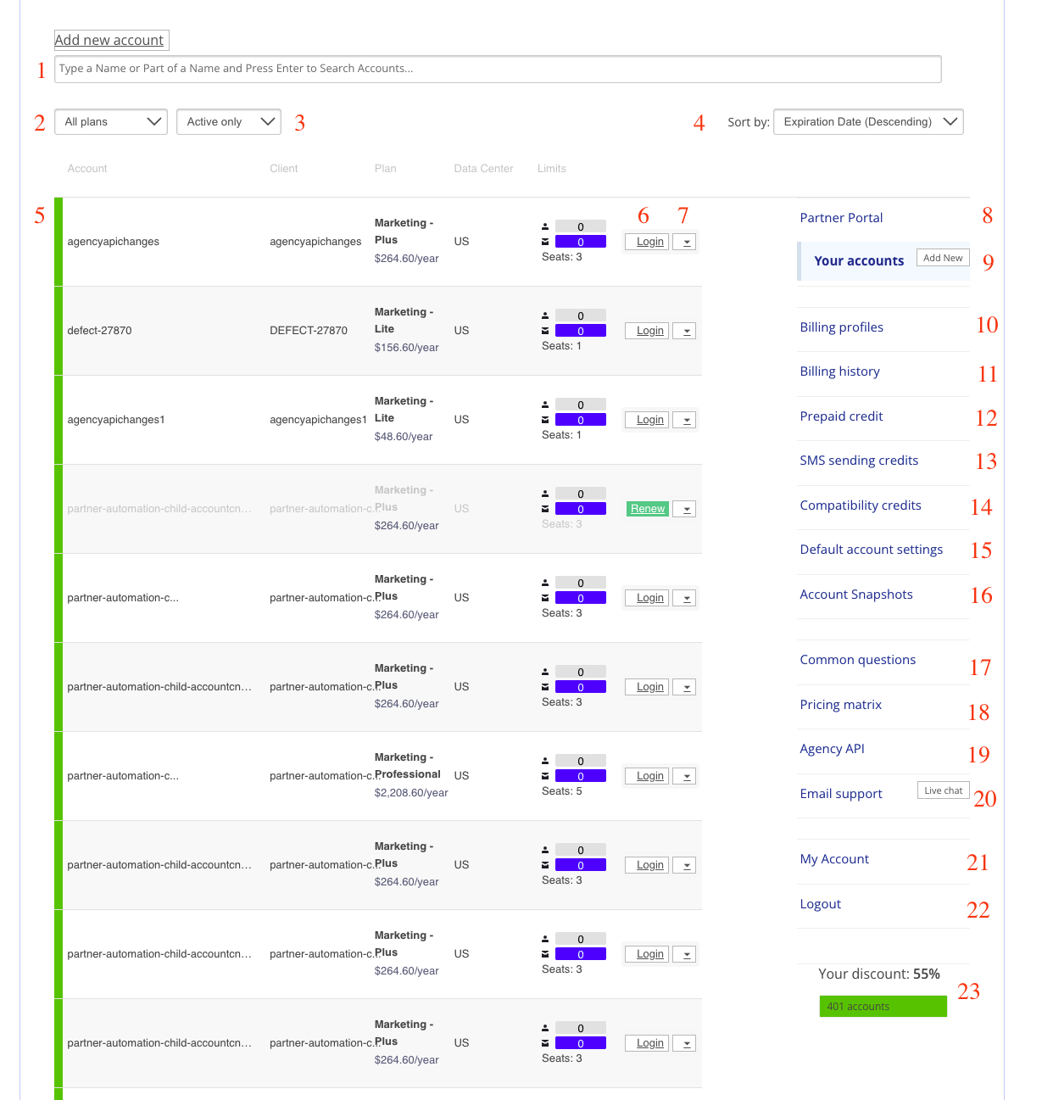This screenshot has height=1100, width=1042.
Task: Open arrow menu next to agencyapichanges Login
Action: [685, 242]
